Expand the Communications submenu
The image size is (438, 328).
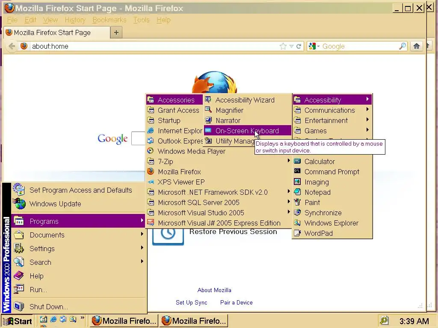332,110
